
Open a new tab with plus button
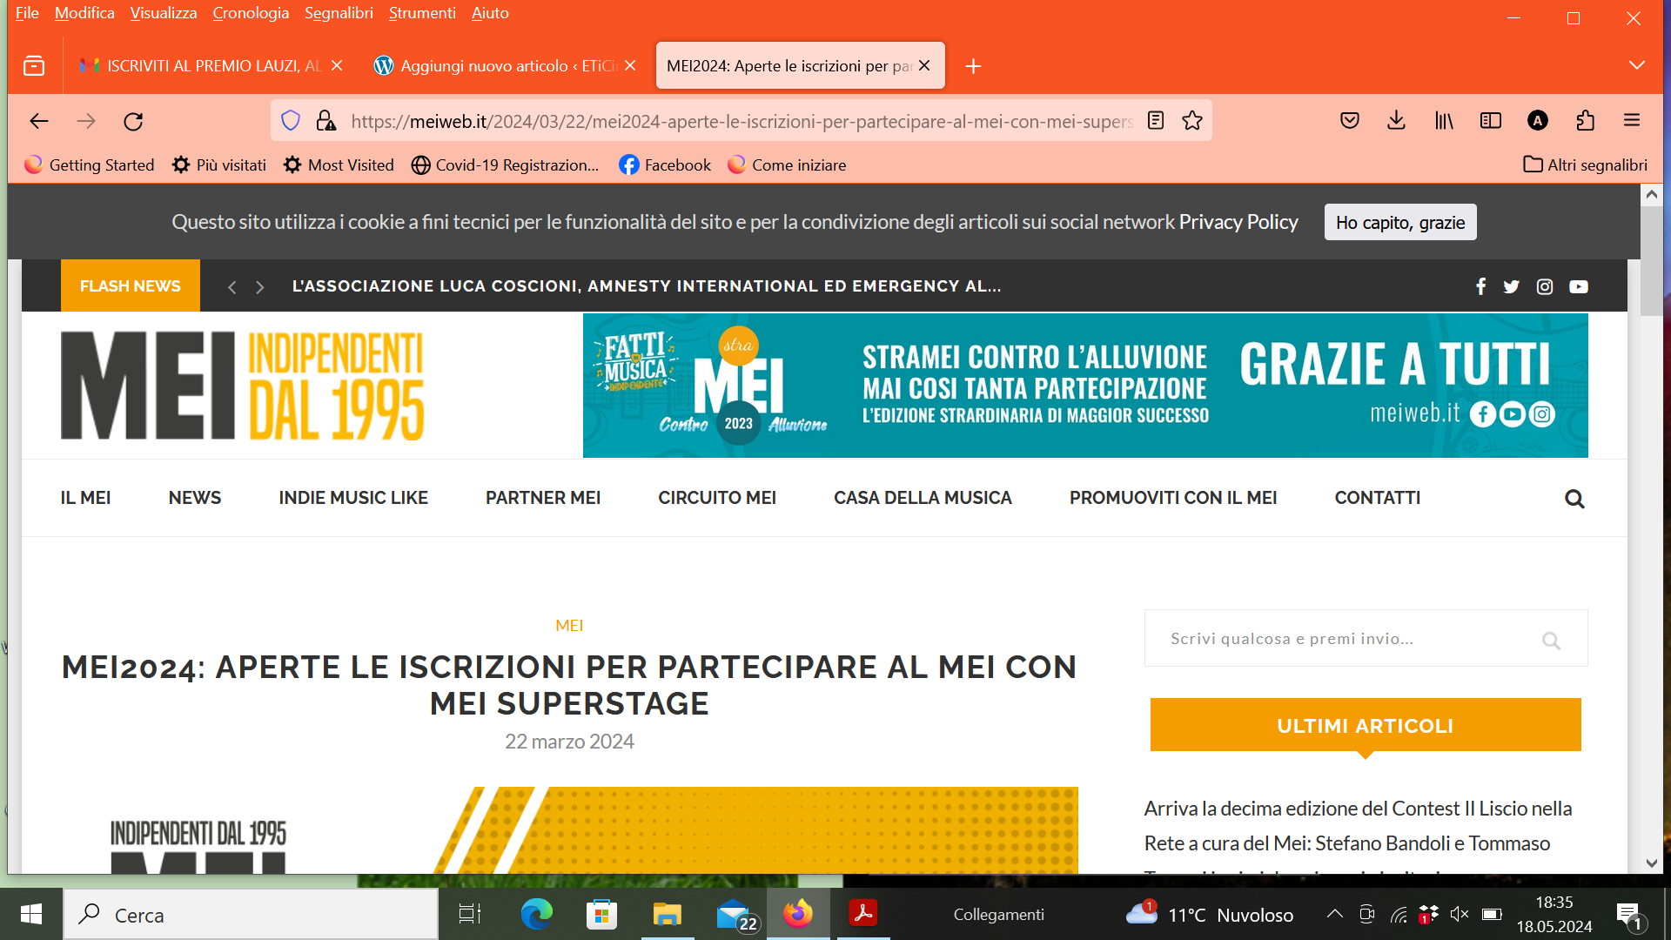(973, 66)
